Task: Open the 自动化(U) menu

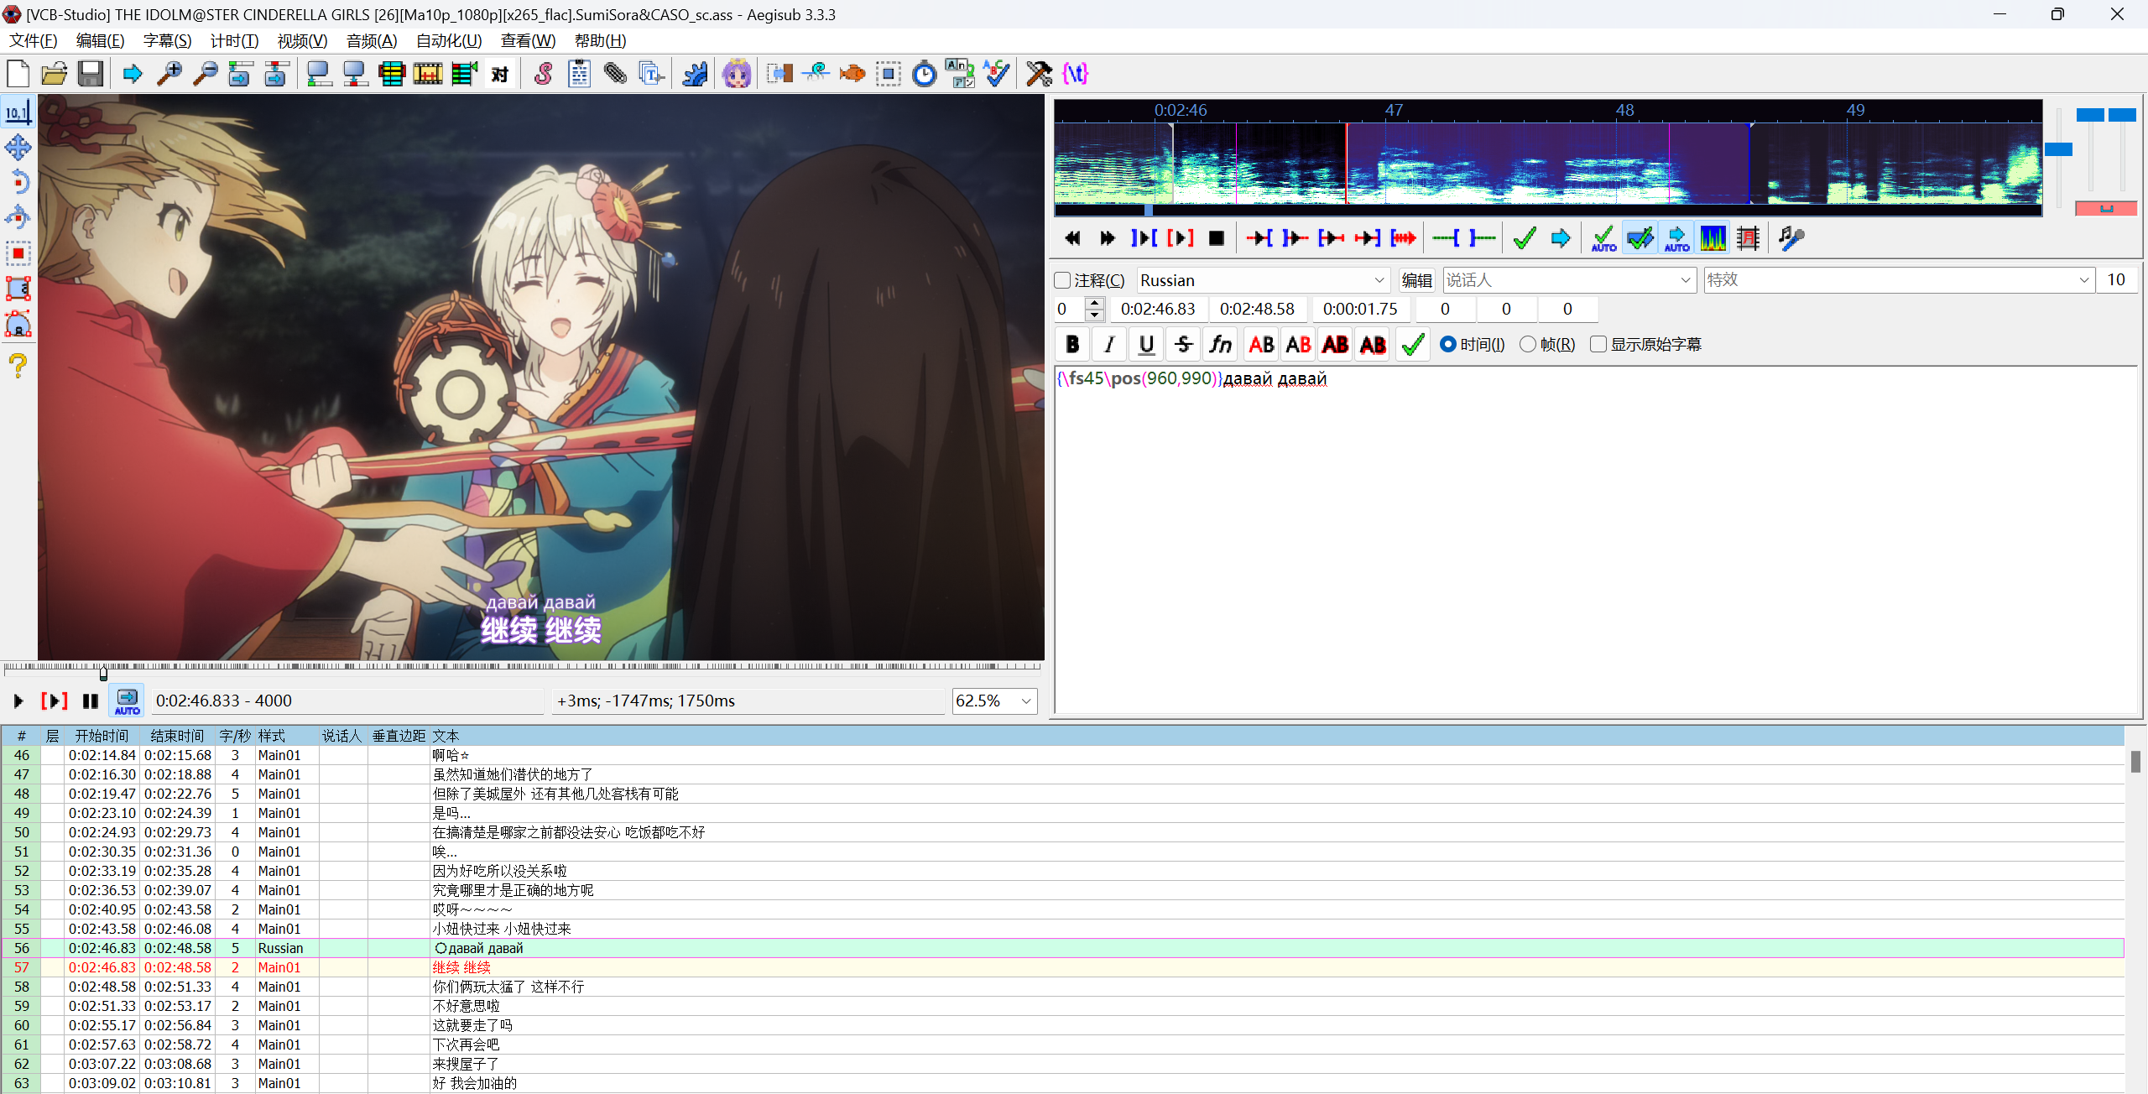Action: coord(449,41)
